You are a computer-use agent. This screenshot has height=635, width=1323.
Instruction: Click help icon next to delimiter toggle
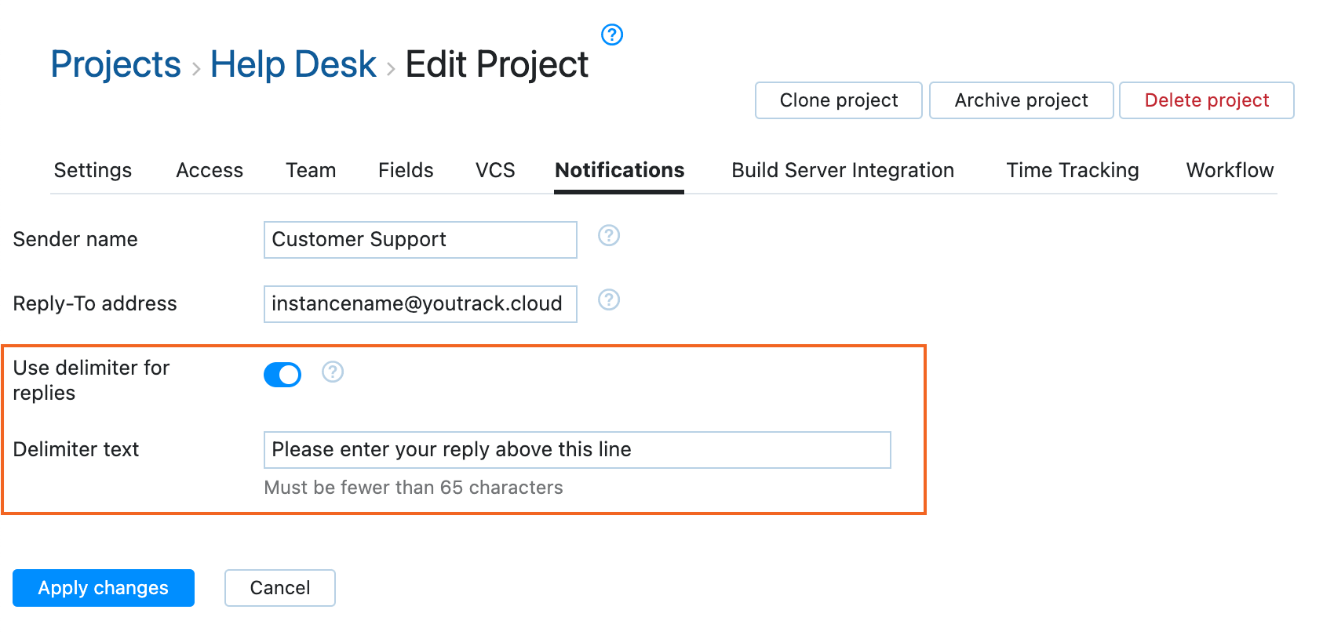(333, 372)
